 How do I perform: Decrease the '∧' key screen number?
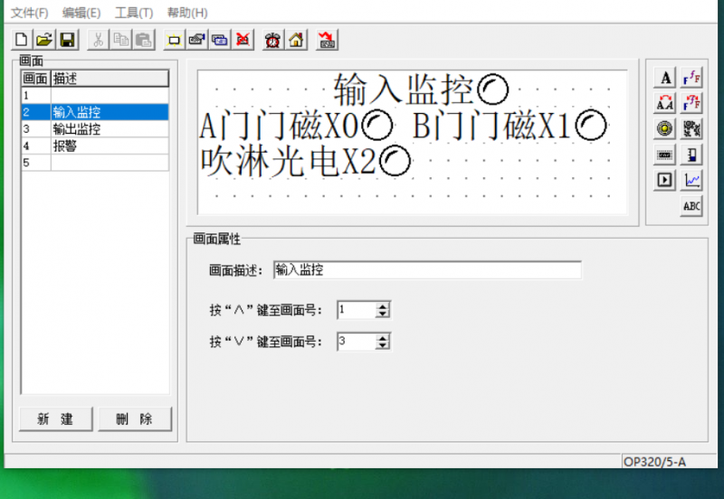click(x=382, y=314)
